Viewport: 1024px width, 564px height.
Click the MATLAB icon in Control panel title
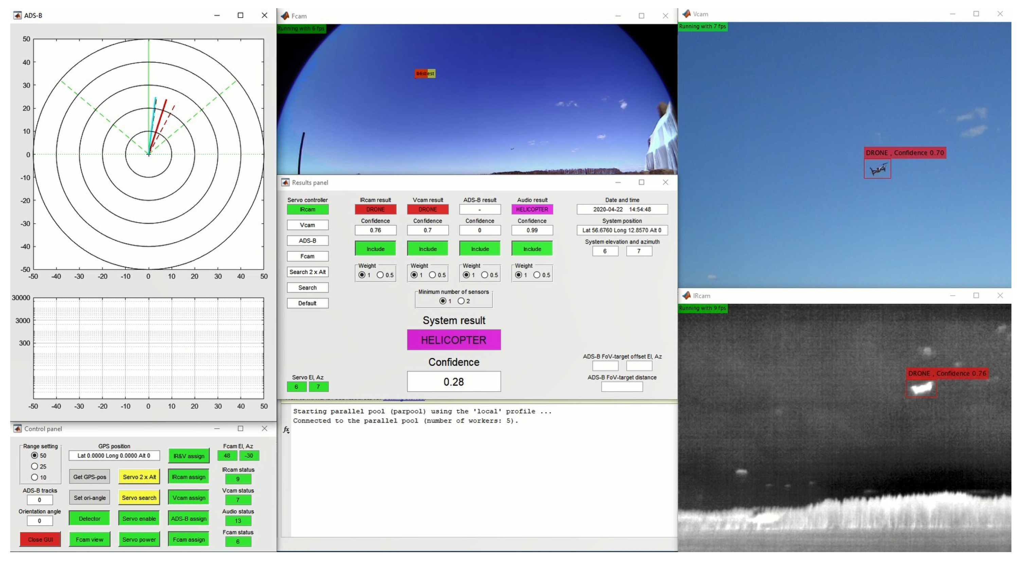17,429
